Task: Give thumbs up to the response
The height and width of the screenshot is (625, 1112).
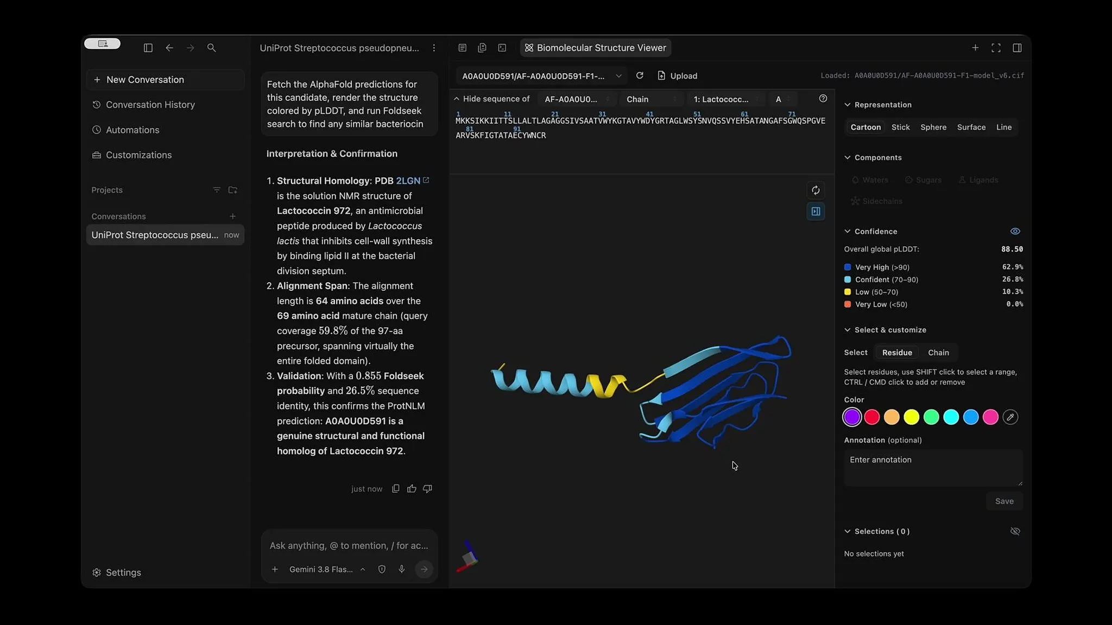Action: click(412, 488)
